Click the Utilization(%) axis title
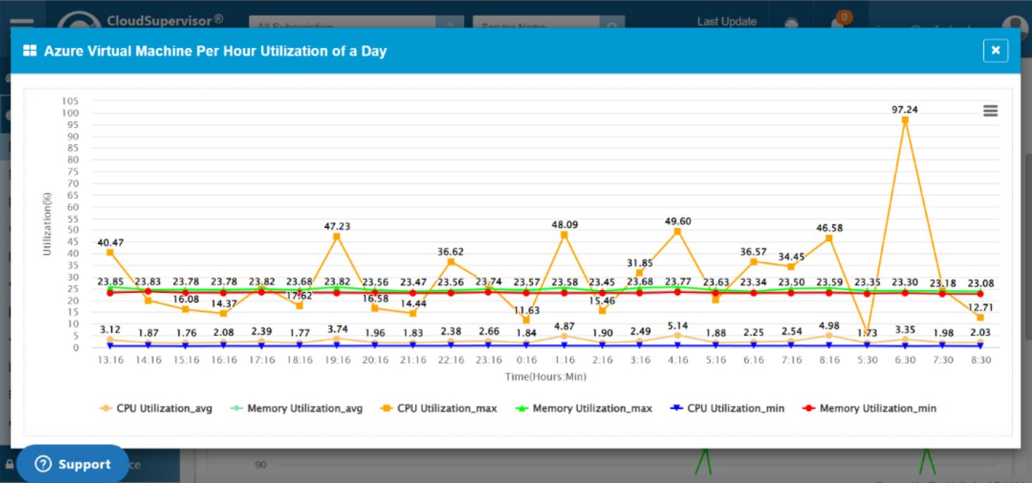Image resolution: width=1032 pixels, height=483 pixels. tap(47, 224)
